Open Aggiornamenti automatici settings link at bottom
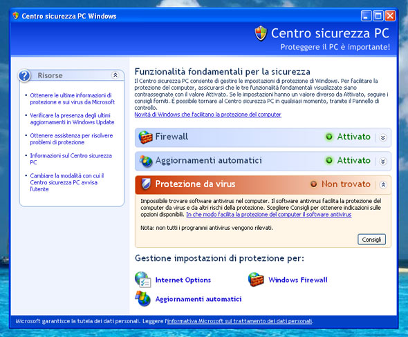Viewport: 408px width, 337px height. coord(198,299)
